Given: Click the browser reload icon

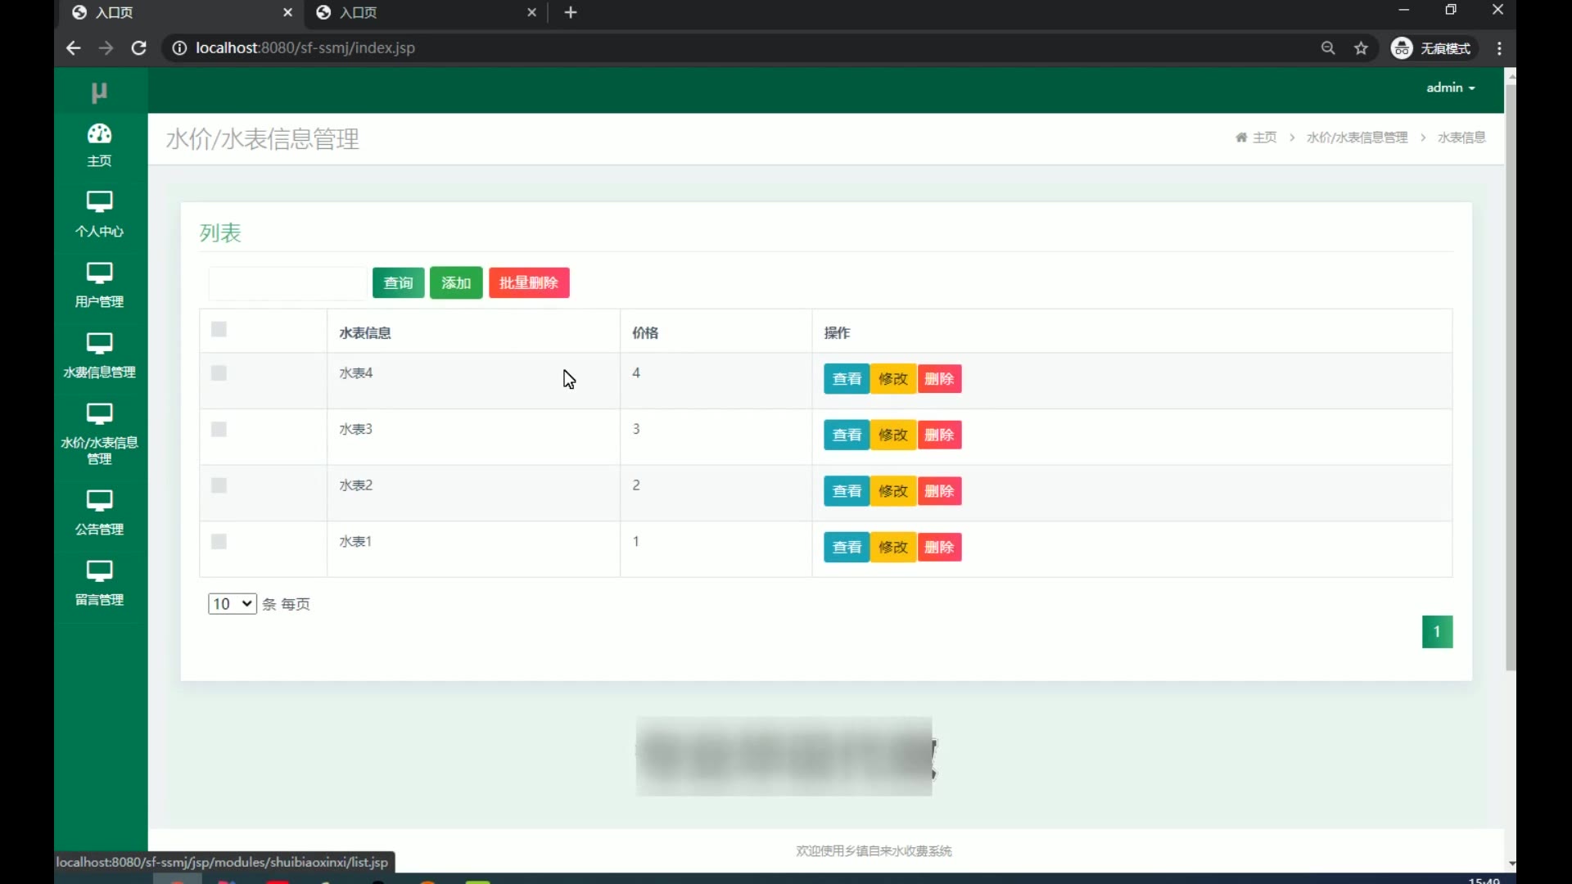Looking at the screenshot, I should tap(139, 48).
